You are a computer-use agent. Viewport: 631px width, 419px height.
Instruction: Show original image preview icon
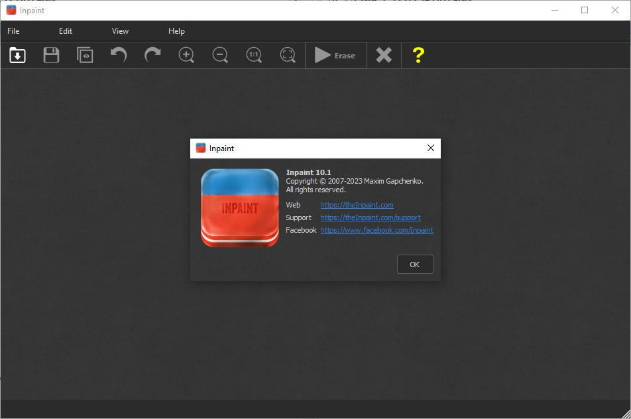pyautogui.click(x=85, y=55)
